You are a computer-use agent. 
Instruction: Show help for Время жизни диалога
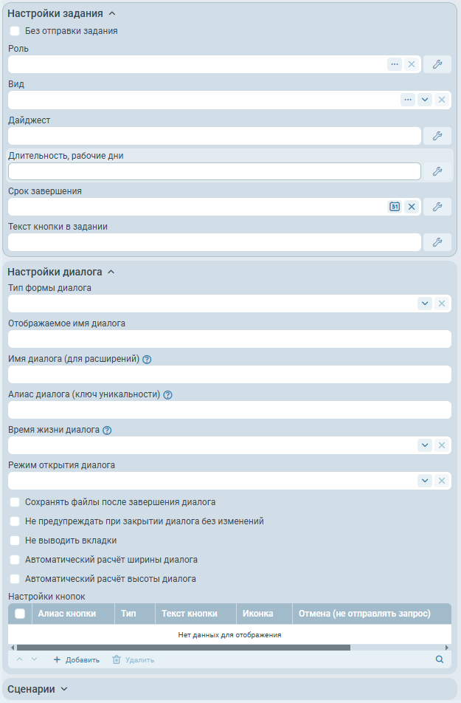click(x=107, y=431)
